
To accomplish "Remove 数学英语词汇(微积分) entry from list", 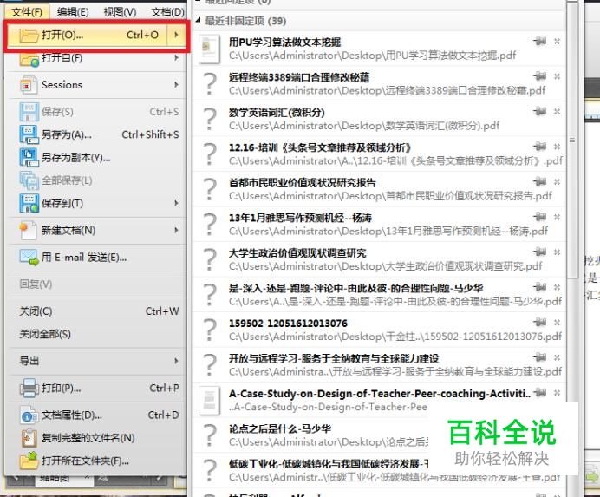I will coord(558,111).
